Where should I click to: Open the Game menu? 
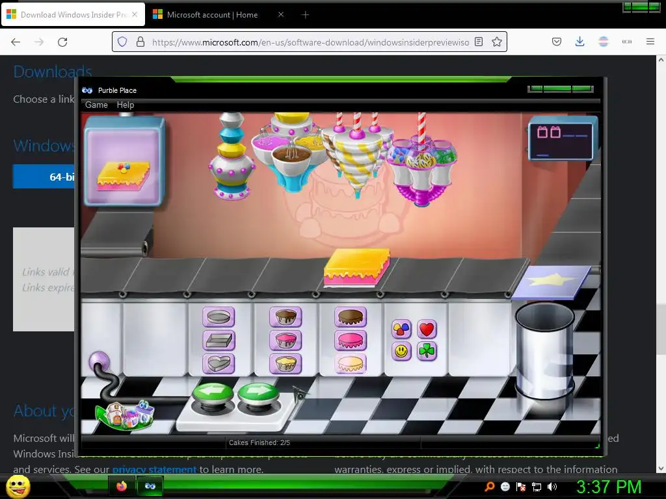(96, 105)
